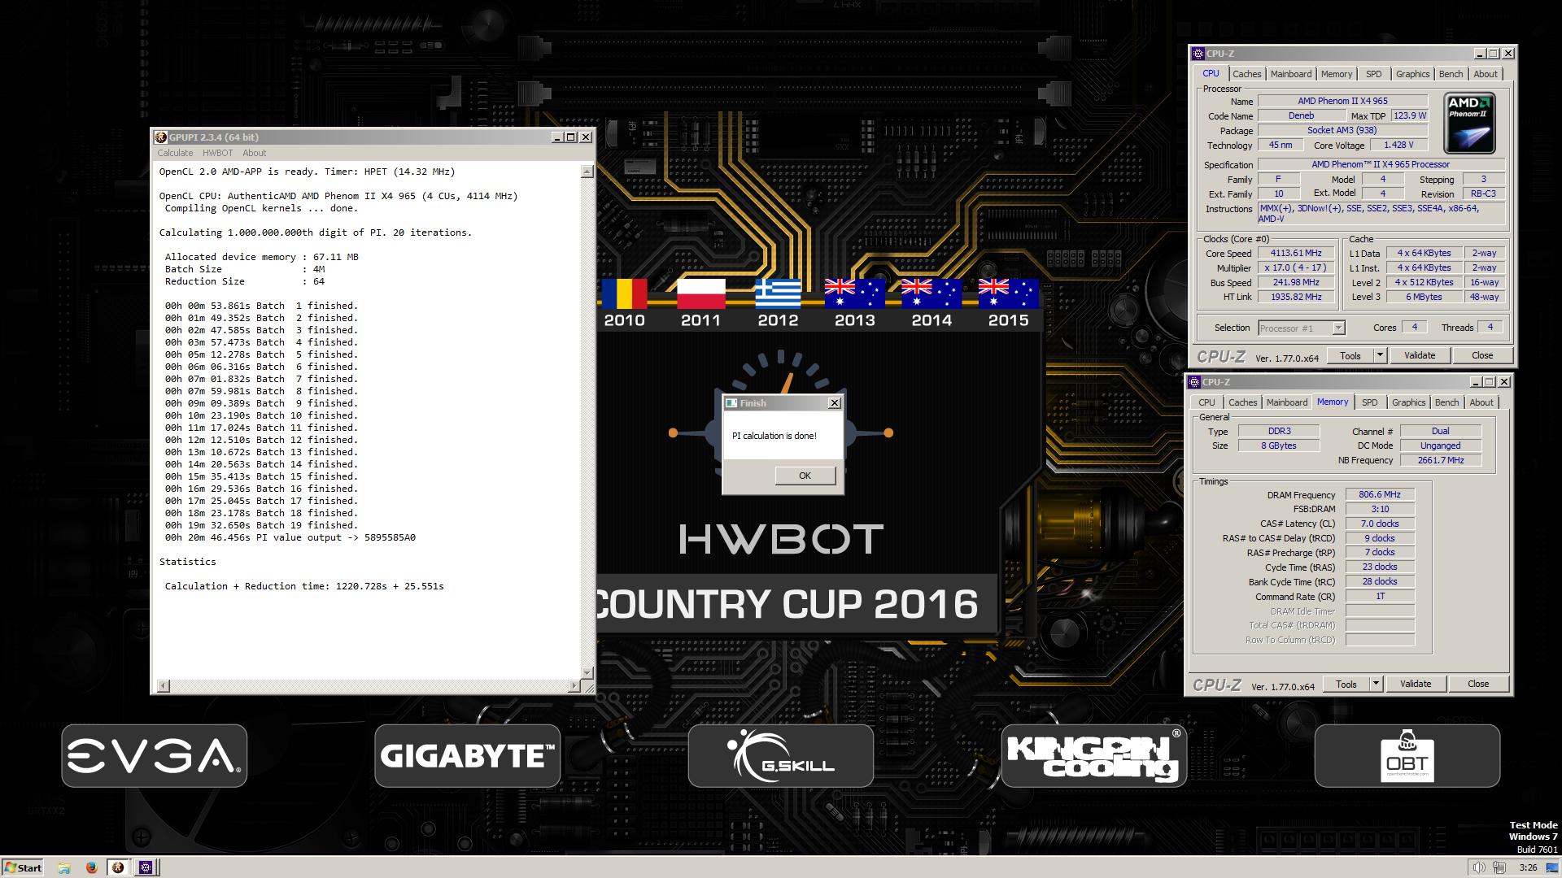Click the EVGA sponsor logo
Screen dimensions: 1562x878
(155, 756)
